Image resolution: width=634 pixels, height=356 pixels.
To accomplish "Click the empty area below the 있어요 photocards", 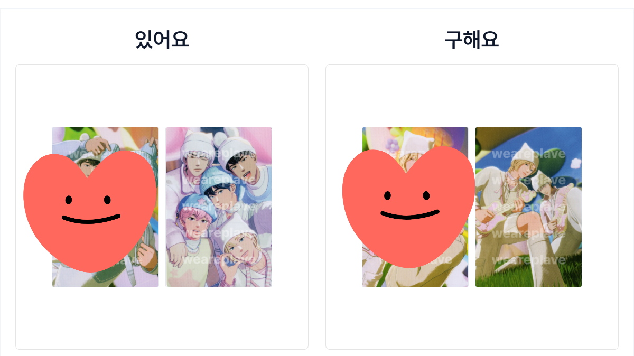I will click(162, 317).
